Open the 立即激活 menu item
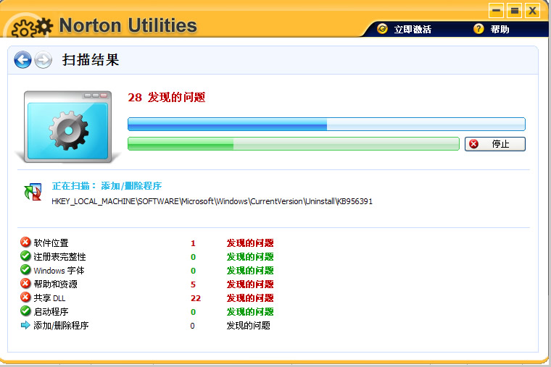This screenshot has width=551, height=367. [x=413, y=29]
